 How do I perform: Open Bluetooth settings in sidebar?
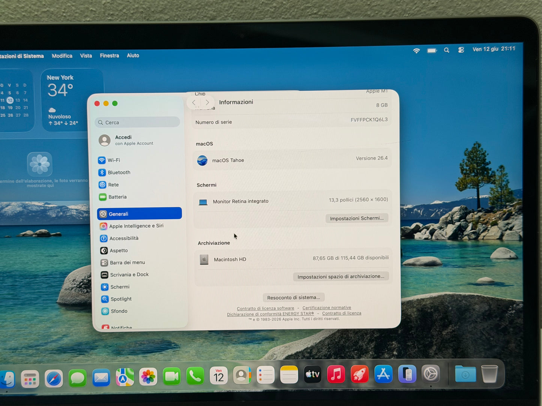click(x=114, y=172)
